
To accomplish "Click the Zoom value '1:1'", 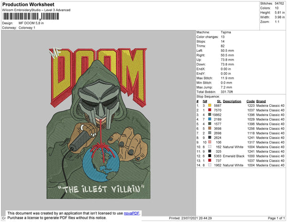I will [x=277, y=22].
